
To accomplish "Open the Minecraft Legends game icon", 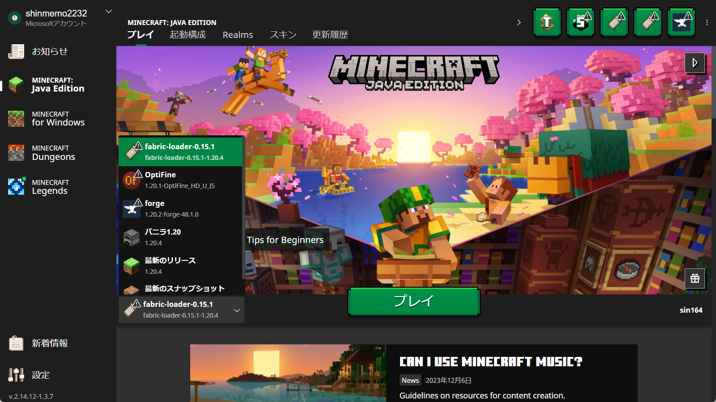I will pyautogui.click(x=16, y=186).
